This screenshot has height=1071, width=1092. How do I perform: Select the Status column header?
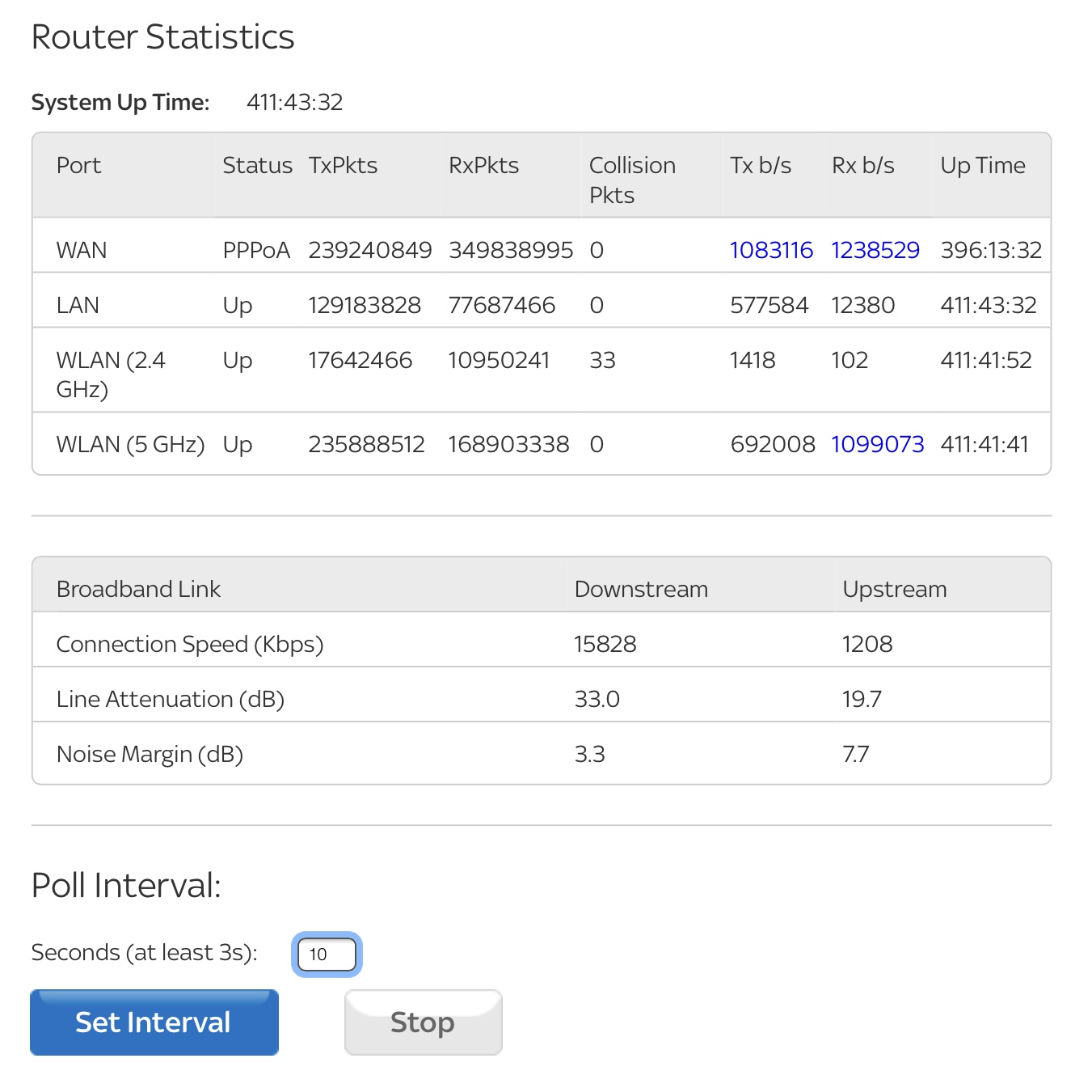257,165
